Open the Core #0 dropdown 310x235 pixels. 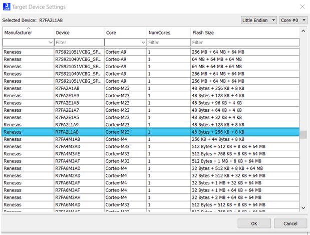pyautogui.click(x=293, y=20)
